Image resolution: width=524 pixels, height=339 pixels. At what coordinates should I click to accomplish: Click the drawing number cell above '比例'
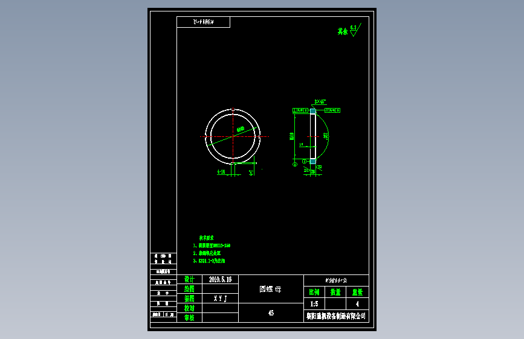[x=336, y=280]
